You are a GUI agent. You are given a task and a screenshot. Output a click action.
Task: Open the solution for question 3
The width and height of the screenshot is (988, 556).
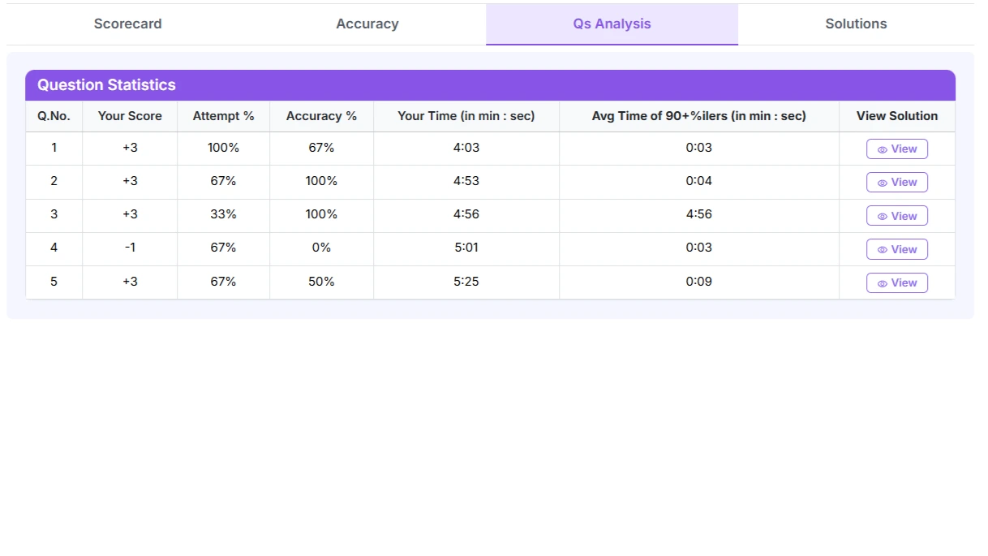(896, 216)
